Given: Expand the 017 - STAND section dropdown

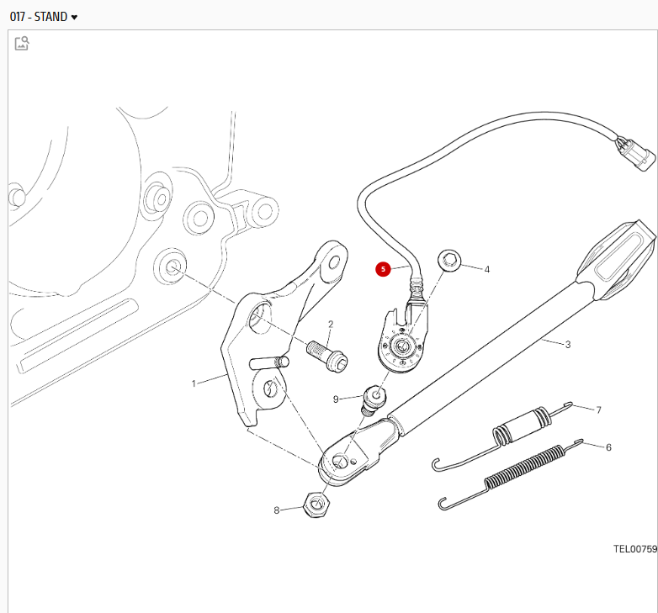Looking at the screenshot, I should point(44,17).
